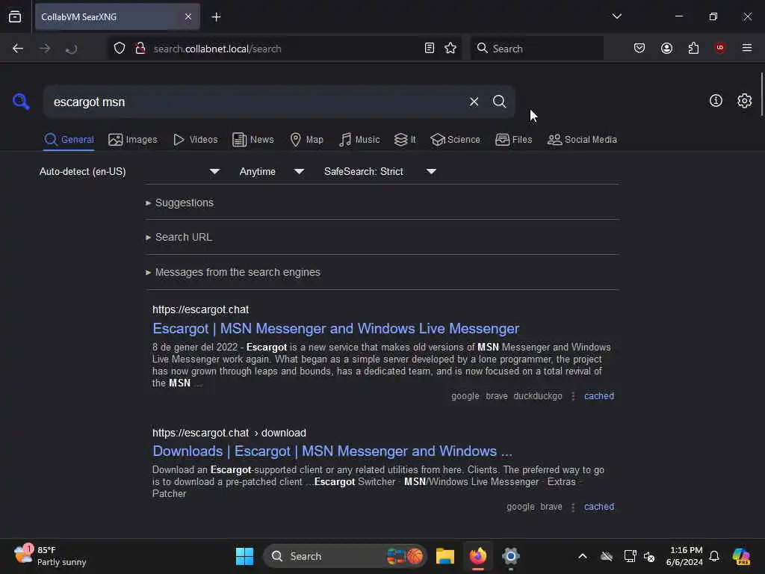Click duckduckgo engine label on first result
The width and height of the screenshot is (765, 574).
click(x=538, y=396)
